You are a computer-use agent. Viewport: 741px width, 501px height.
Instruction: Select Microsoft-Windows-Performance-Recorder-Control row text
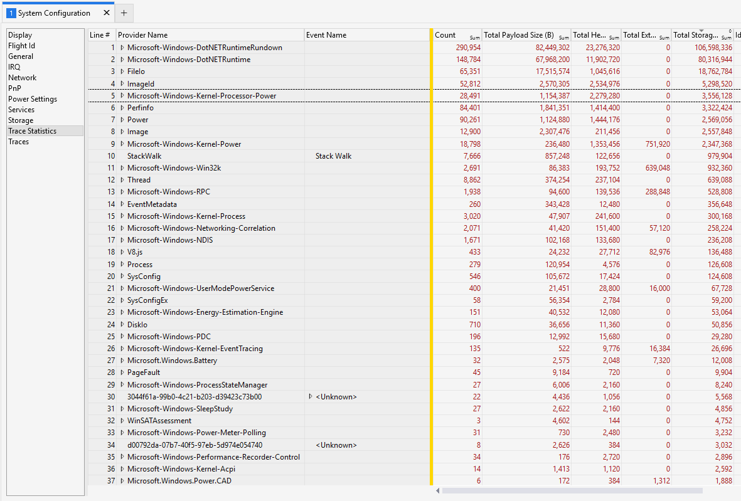click(x=213, y=457)
